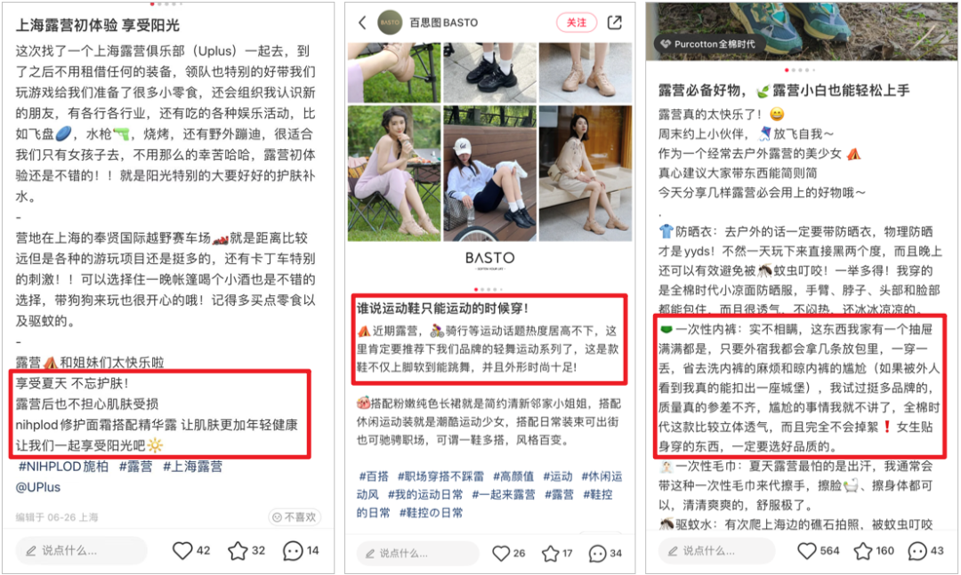The width and height of the screenshot is (961, 575).
Task: Open the Purcotton全棉时代 brand tag
Action: point(708,44)
